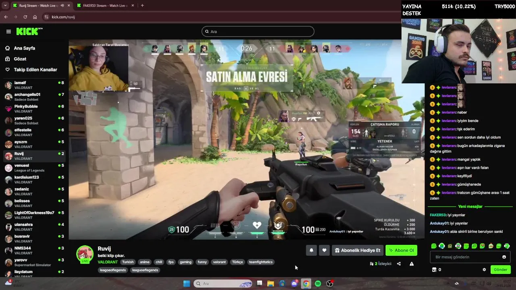
Task: Open LightOfDarkness19o7 channel
Action: [x=34, y=215]
